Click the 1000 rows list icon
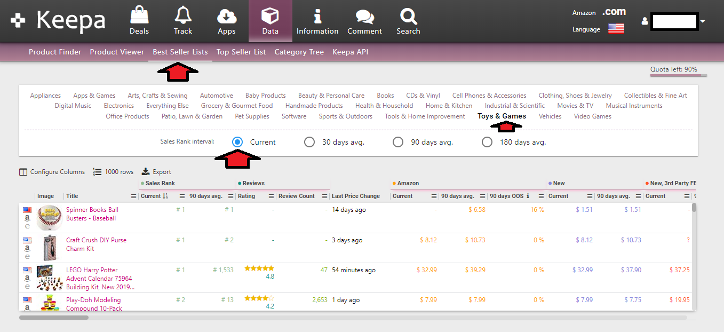 pyautogui.click(x=97, y=172)
